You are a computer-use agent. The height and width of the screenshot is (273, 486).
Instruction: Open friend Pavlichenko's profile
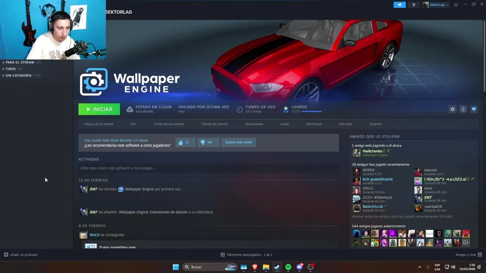tap(372, 151)
